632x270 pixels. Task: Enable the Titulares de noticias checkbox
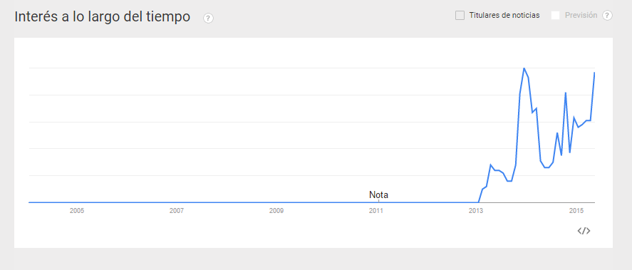coord(460,16)
